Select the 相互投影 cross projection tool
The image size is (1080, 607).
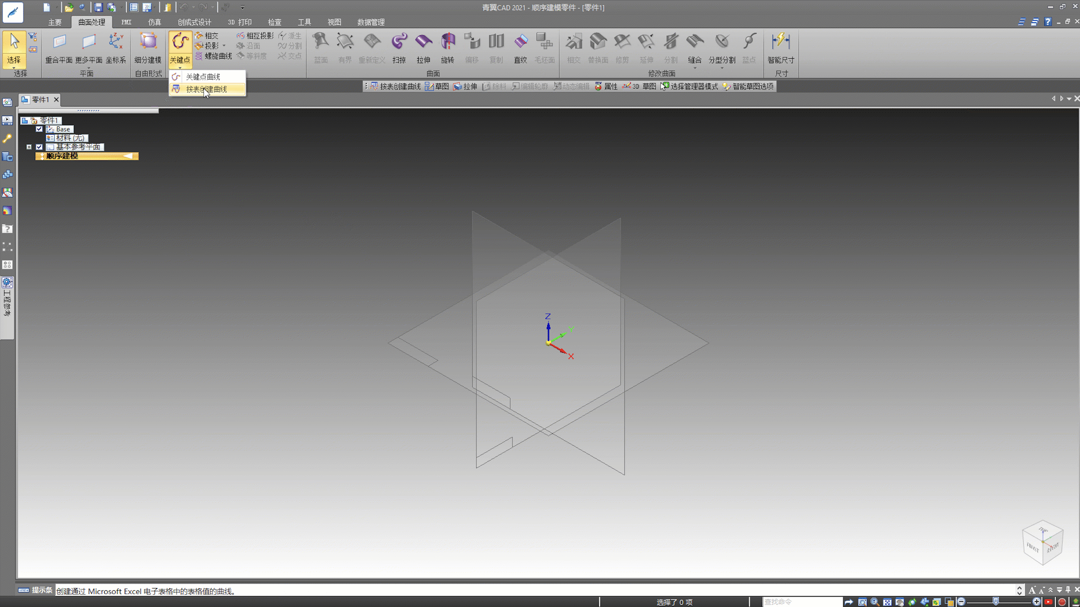pos(255,36)
